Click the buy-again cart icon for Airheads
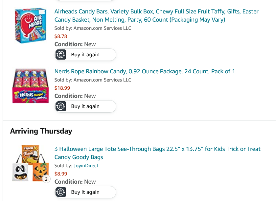 61,55
